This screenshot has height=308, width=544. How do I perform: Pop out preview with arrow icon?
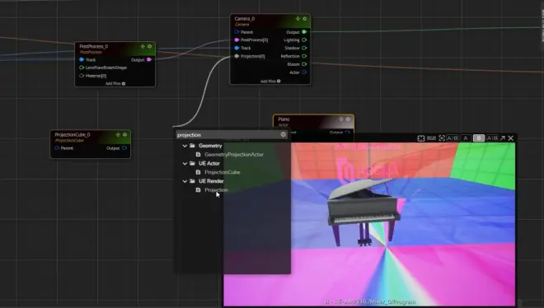tap(503, 138)
